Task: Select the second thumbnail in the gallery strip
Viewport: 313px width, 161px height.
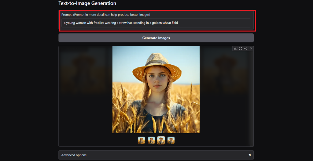Action: (151, 140)
